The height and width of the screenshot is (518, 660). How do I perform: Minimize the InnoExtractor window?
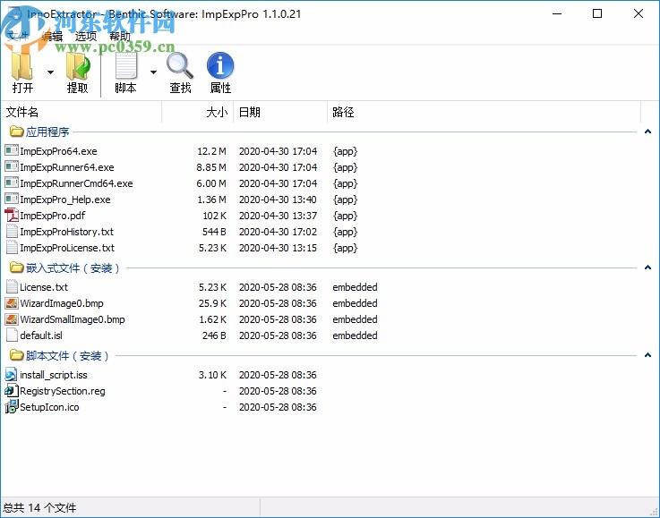tap(557, 13)
